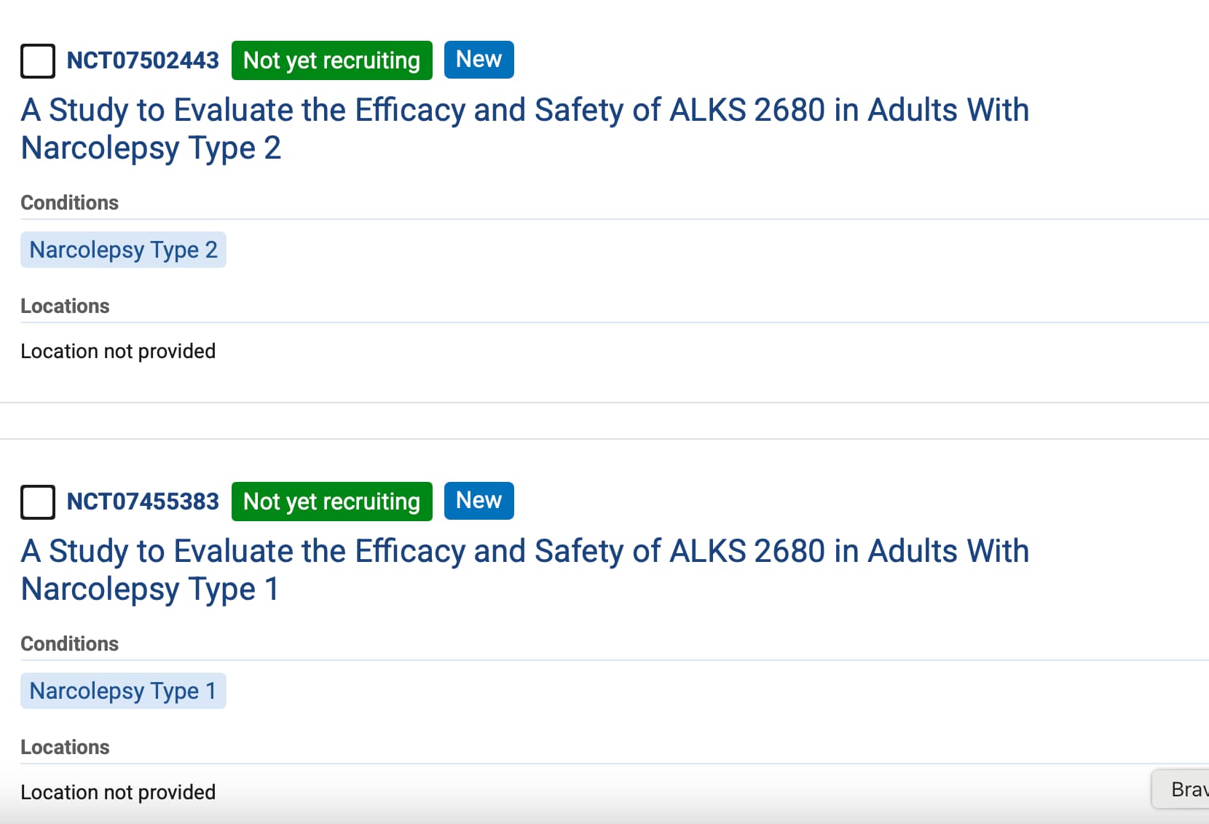The height and width of the screenshot is (824, 1209).
Task: Click Locations heading under Narcolepsy Type 2 chip
Action: [x=65, y=306]
